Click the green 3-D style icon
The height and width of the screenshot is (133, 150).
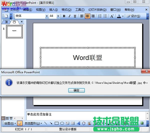point(142,123)
